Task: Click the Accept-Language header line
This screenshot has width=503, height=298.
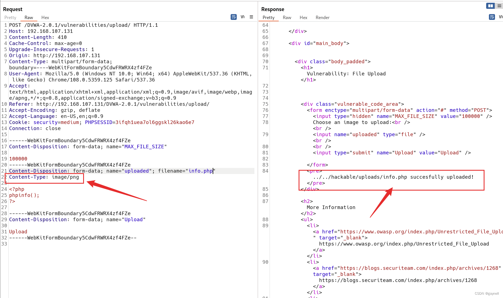Action: click(x=56, y=116)
